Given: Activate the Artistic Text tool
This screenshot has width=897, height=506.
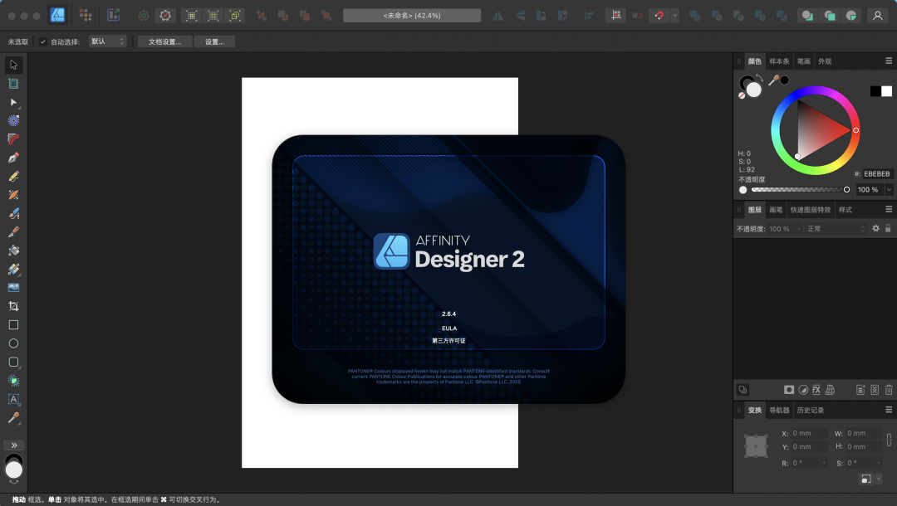Looking at the screenshot, I should click(x=13, y=399).
